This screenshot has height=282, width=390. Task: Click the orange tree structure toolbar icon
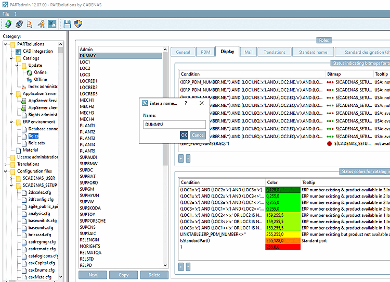[x=30, y=24]
